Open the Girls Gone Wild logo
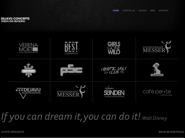The height and width of the screenshot is (138, 185). [114, 48]
